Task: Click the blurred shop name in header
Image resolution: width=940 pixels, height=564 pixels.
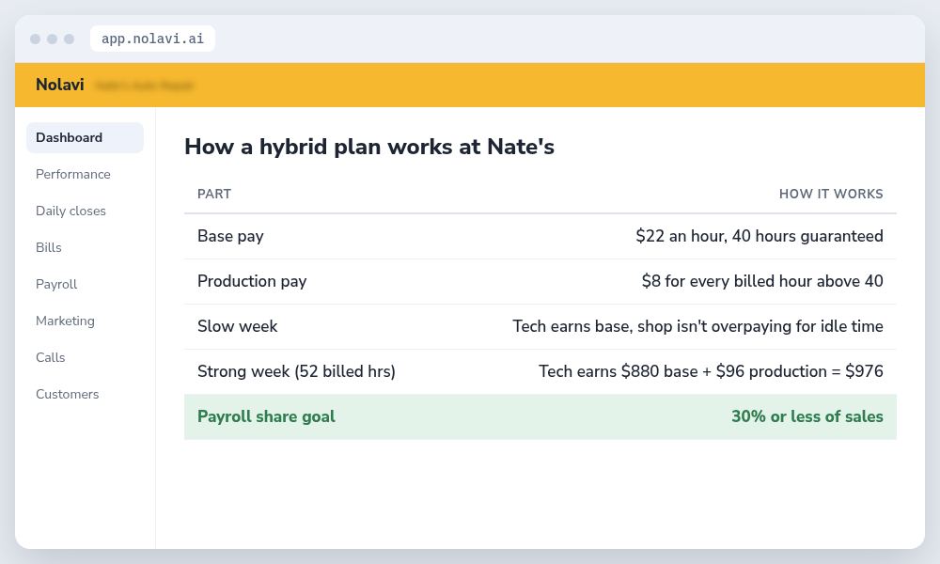Action: click(x=144, y=86)
